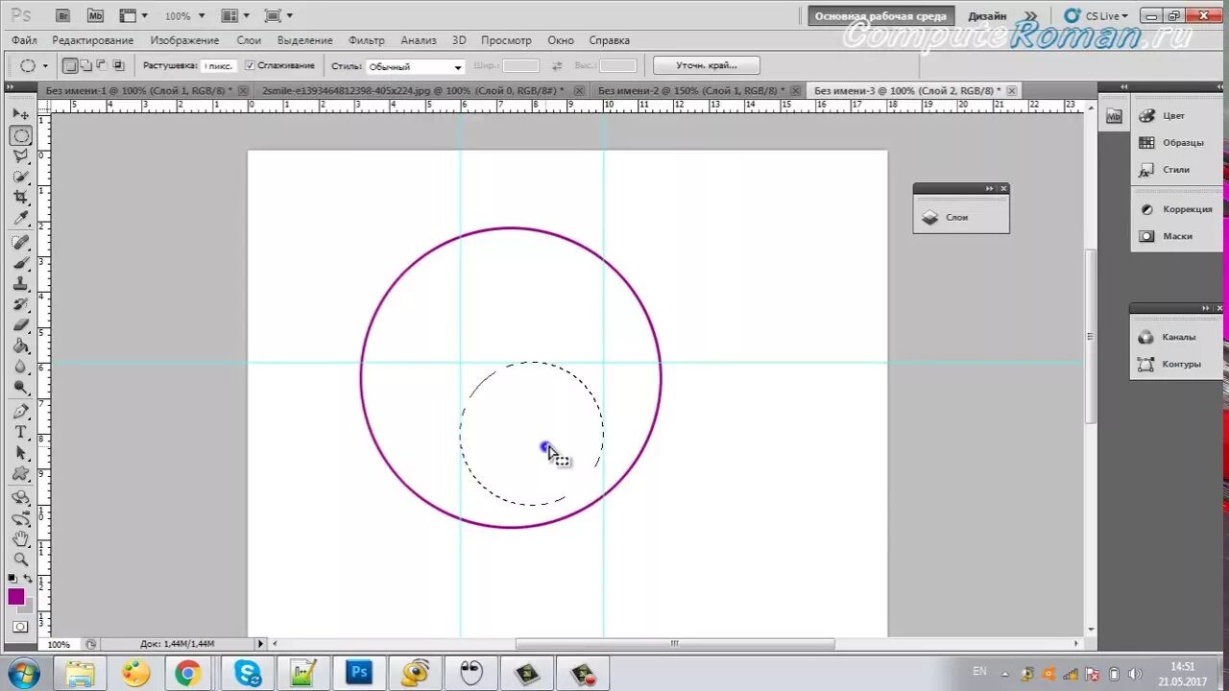1229x691 pixels.
Task: Select the Hand tool
Action: tap(20, 539)
